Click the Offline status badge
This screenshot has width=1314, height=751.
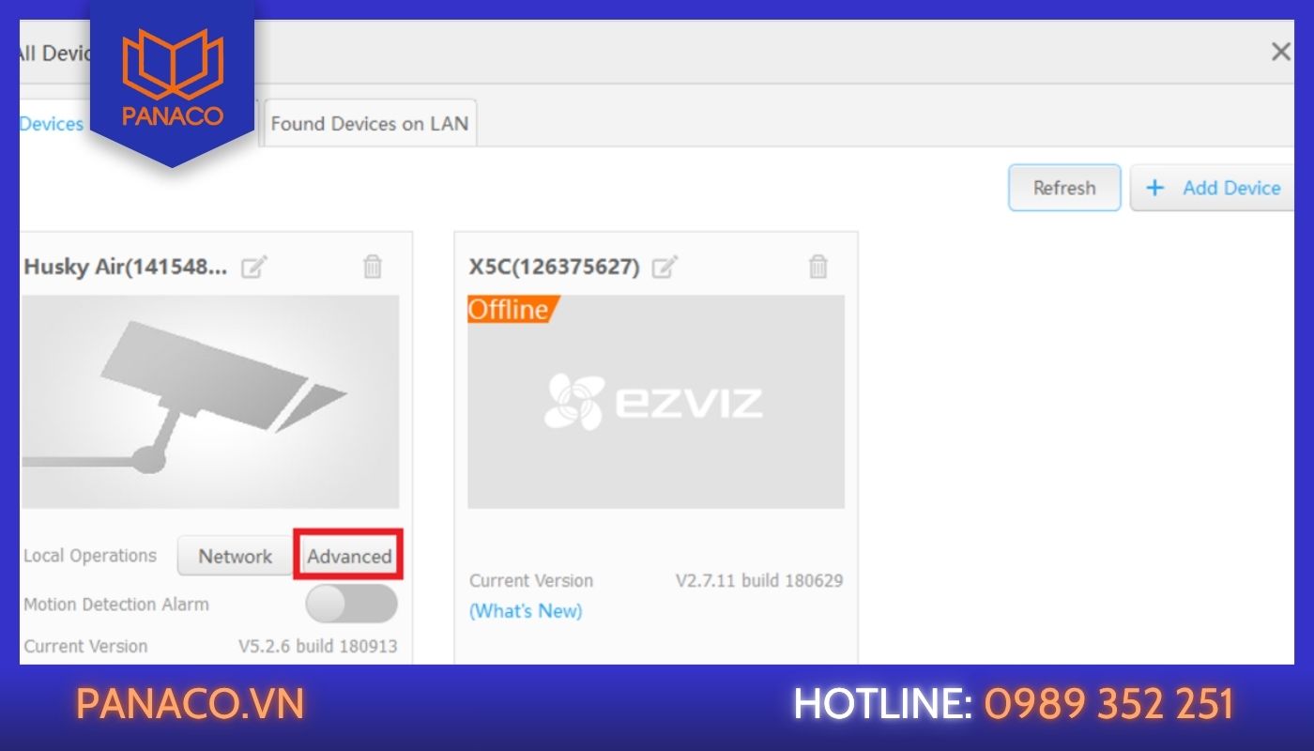pos(512,309)
